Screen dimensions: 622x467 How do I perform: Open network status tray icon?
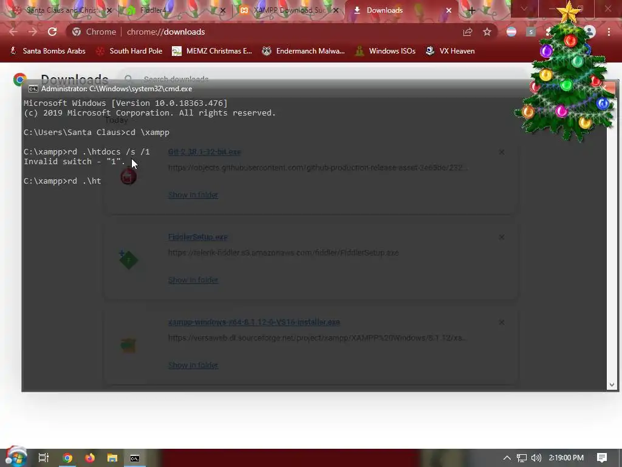point(522,458)
